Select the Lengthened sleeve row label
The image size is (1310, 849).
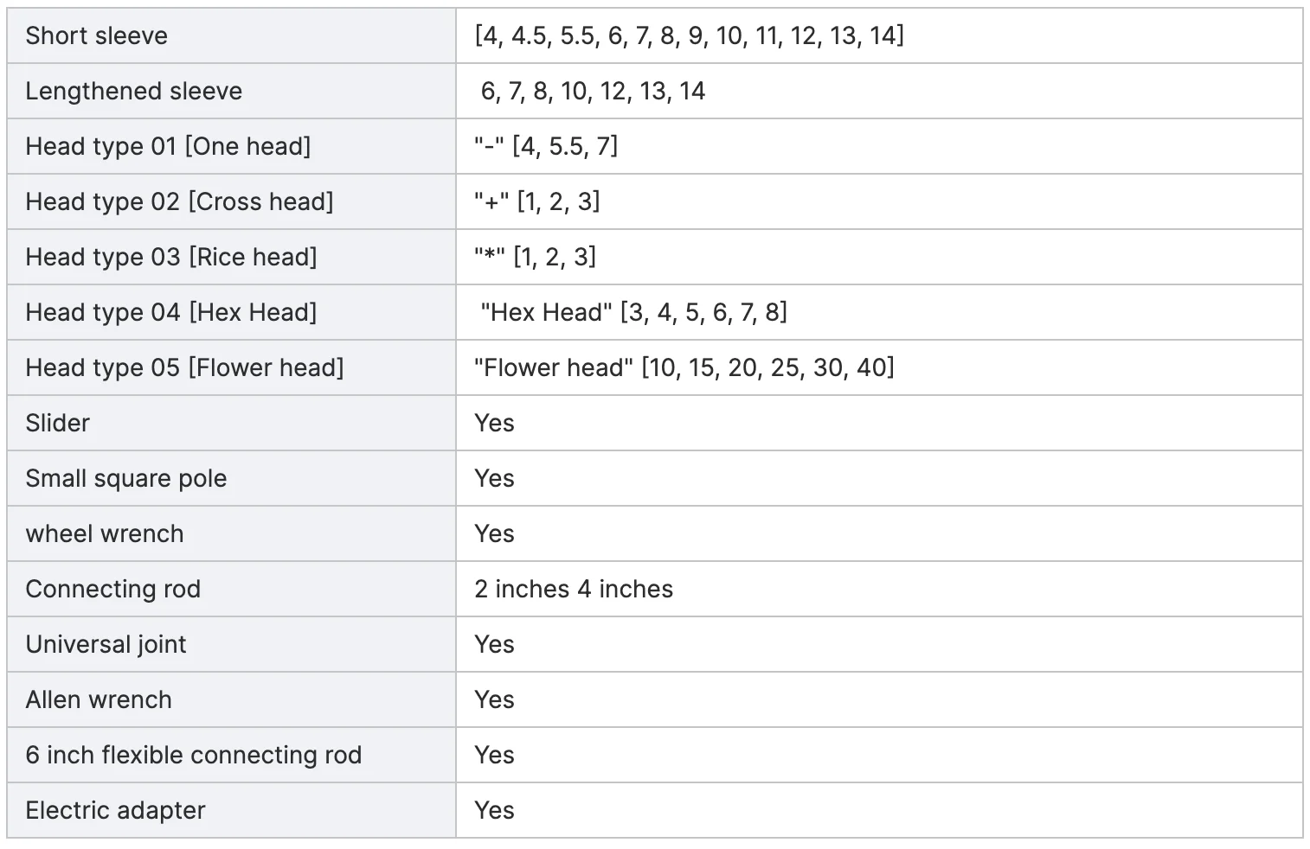[133, 91]
